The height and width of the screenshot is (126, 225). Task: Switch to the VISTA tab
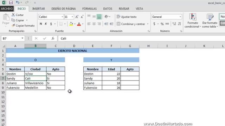[139, 9]
